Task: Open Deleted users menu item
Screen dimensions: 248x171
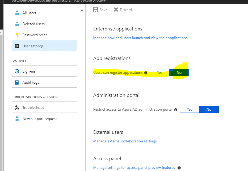Action: [x=44, y=24]
